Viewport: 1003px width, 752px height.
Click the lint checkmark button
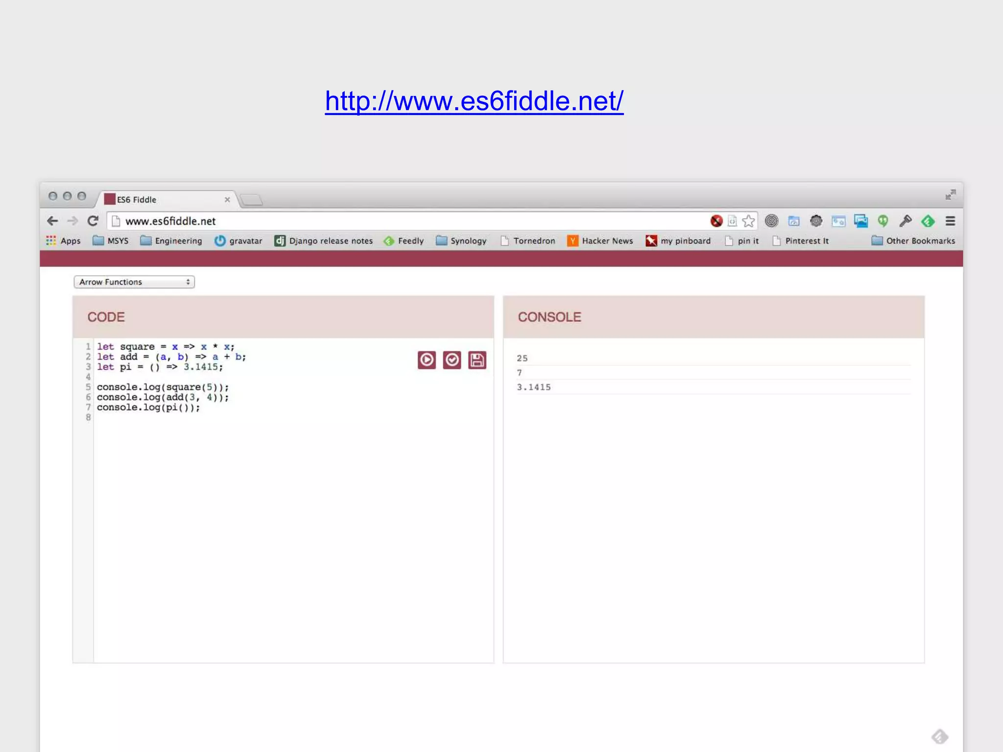coord(452,360)
